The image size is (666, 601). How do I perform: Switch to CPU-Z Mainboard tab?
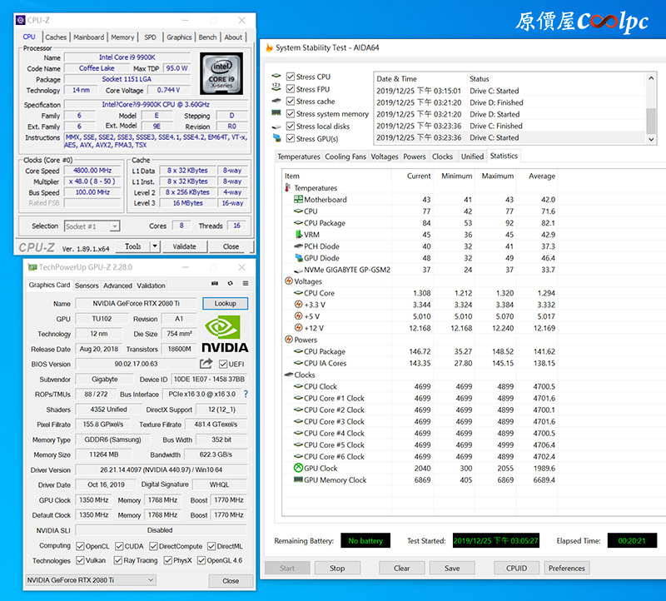tap(88, 37)
